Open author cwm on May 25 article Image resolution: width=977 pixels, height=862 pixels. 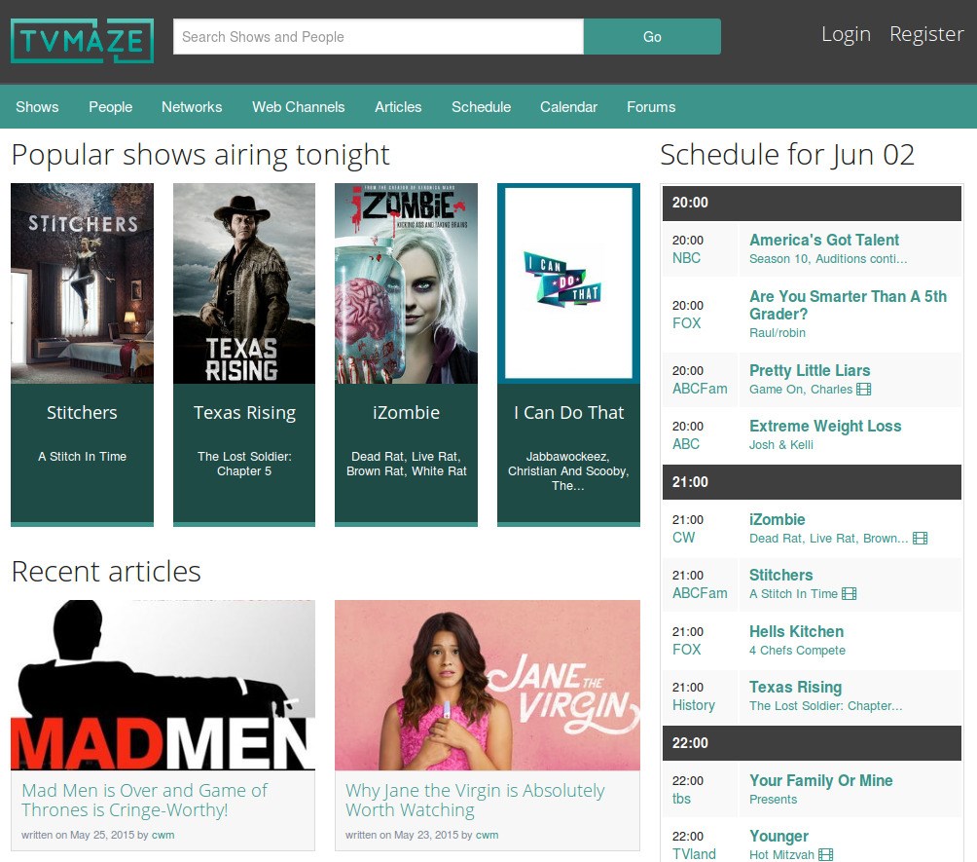tap(163, 835)
